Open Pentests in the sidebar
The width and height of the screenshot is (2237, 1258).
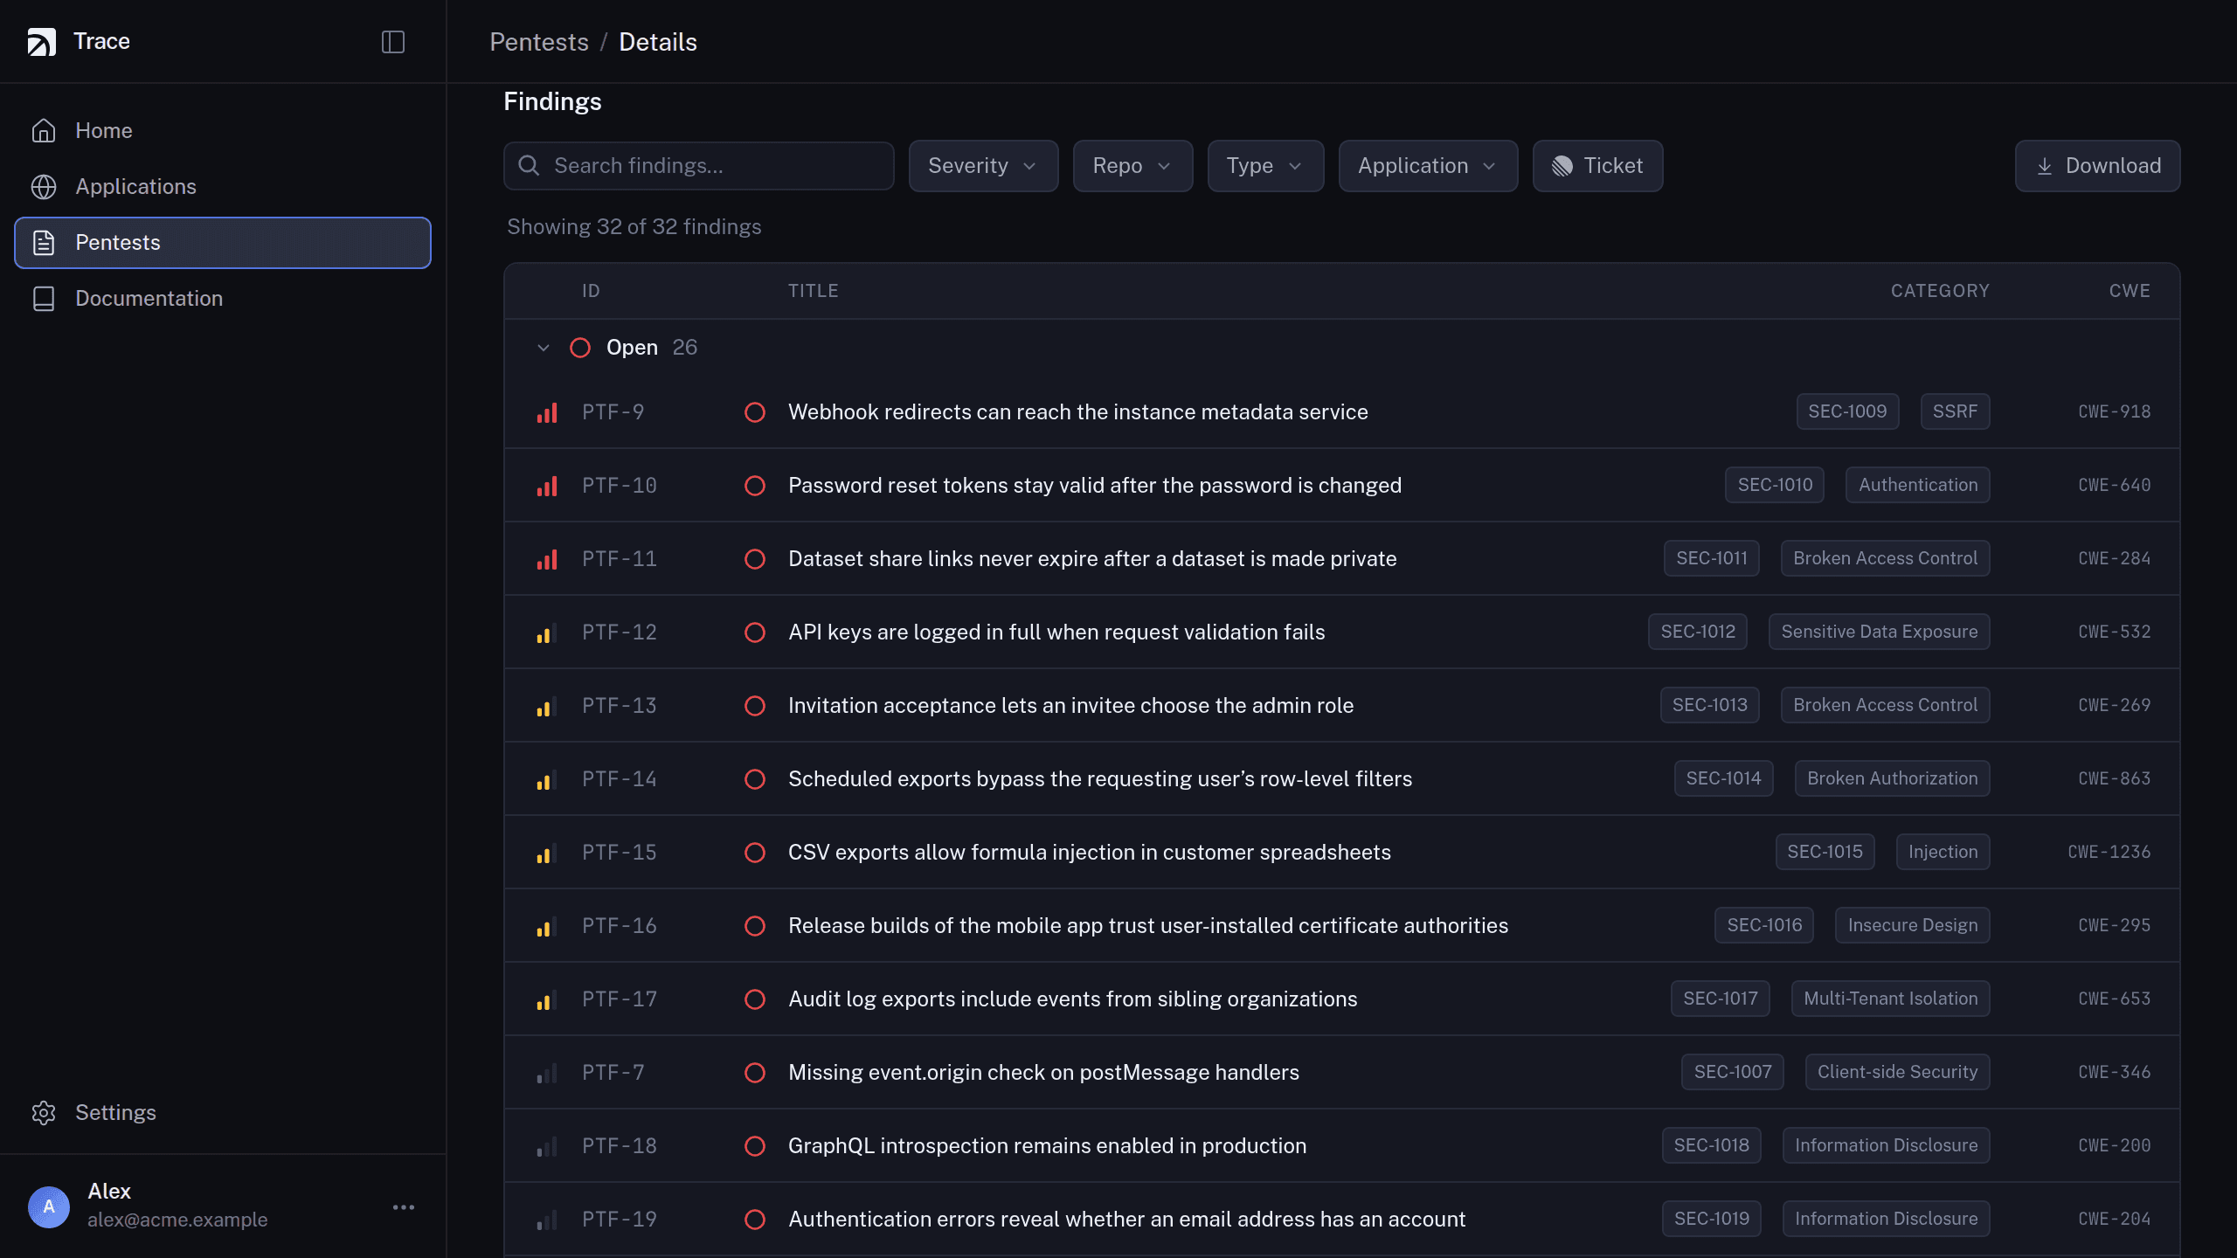223,242
